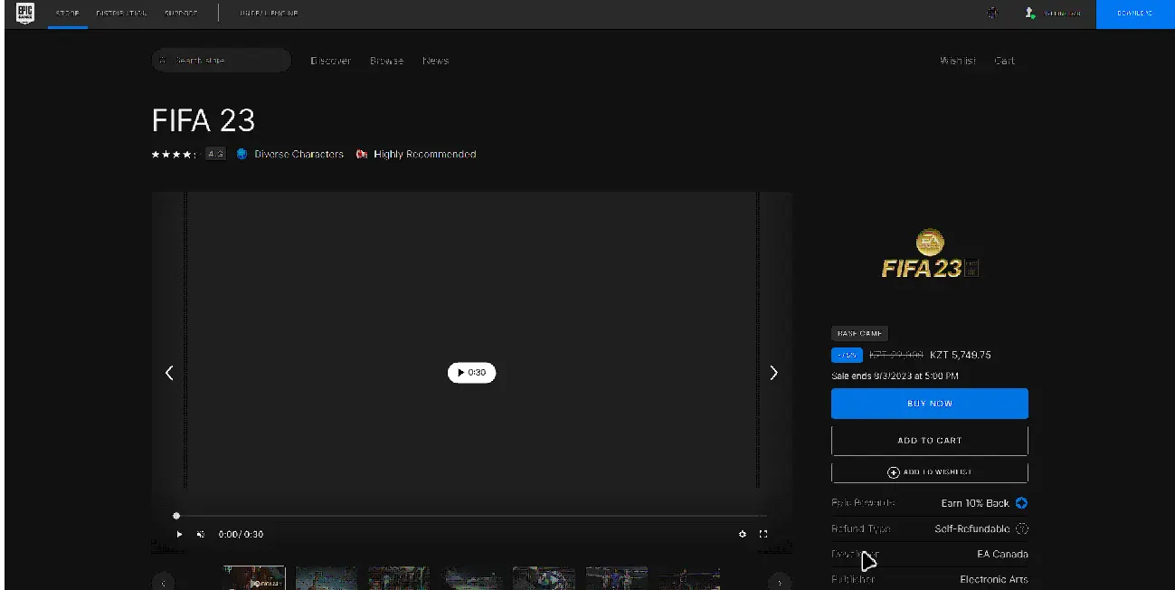Viewport: 1175px width, 590px height.
Task: Click the blue discount percentage badge
Action: (847, 355)
